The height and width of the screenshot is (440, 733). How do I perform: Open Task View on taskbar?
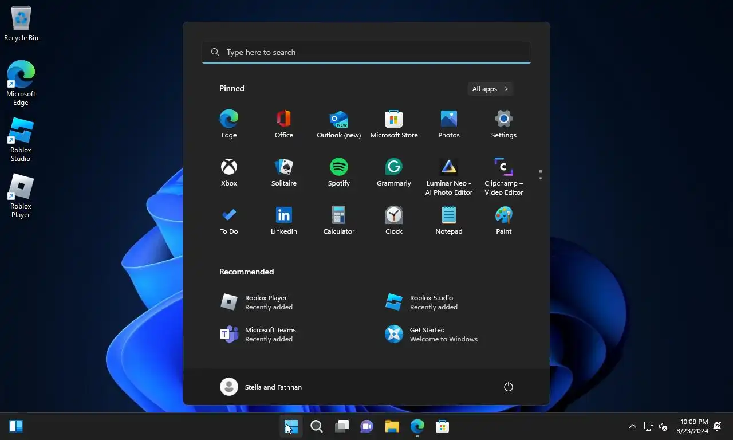point(342,426)
